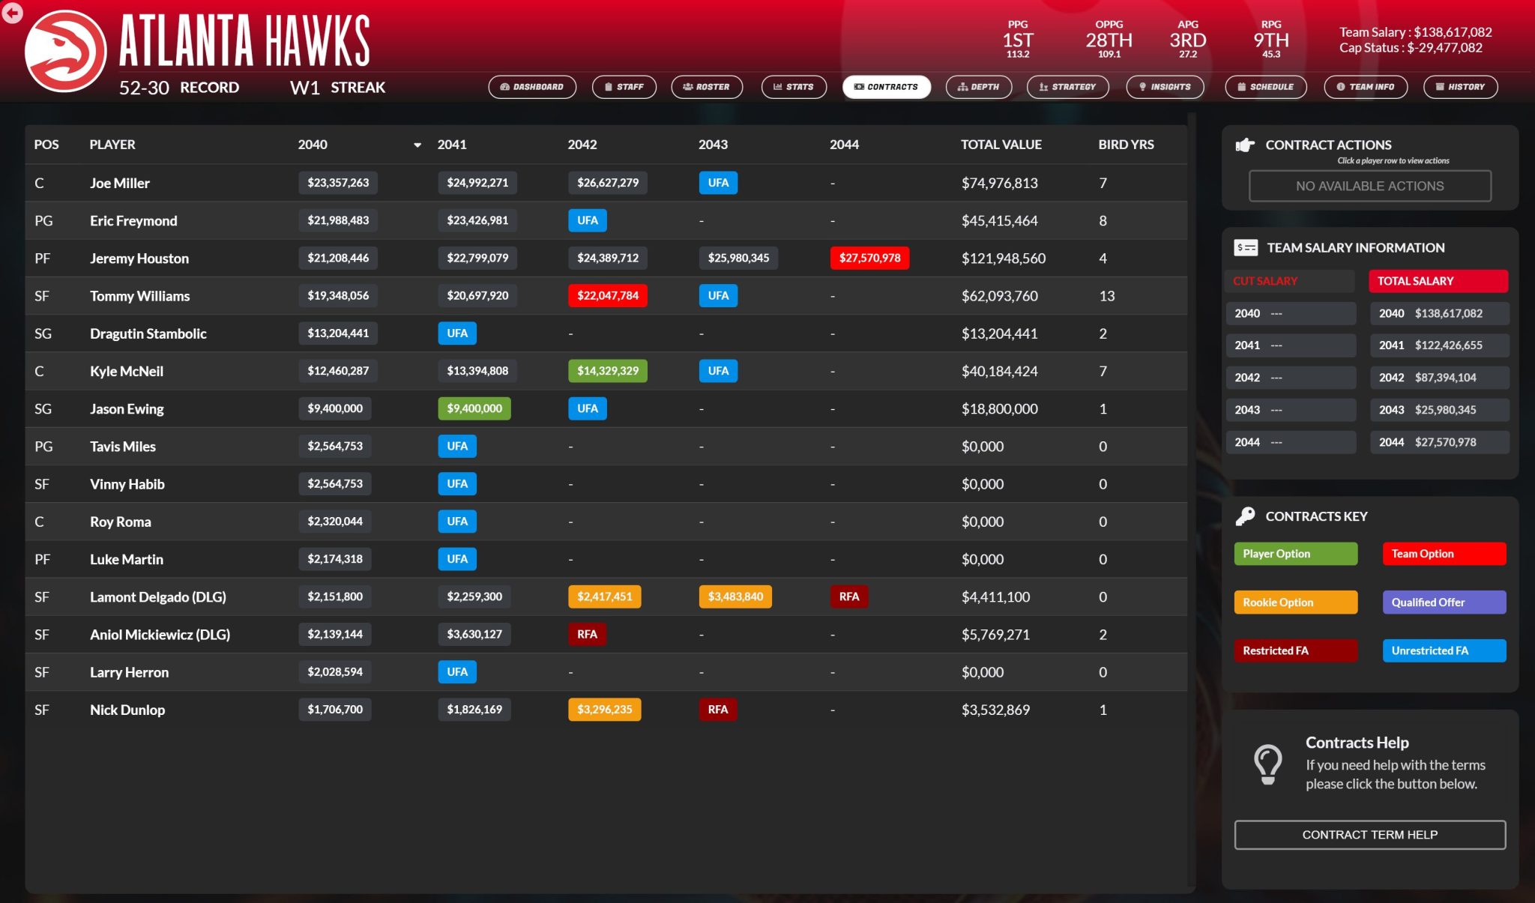The width and height of the screenshot is (1535, 903).
Task: Click the Contracts Key key icon
Action: [1245, 516]
